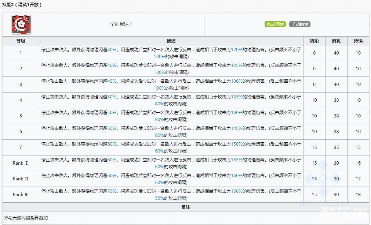The height and width of the screenshot is (225, 371).
Task: Click the 120% attack value in level 1
Action: tap(237, 50)
